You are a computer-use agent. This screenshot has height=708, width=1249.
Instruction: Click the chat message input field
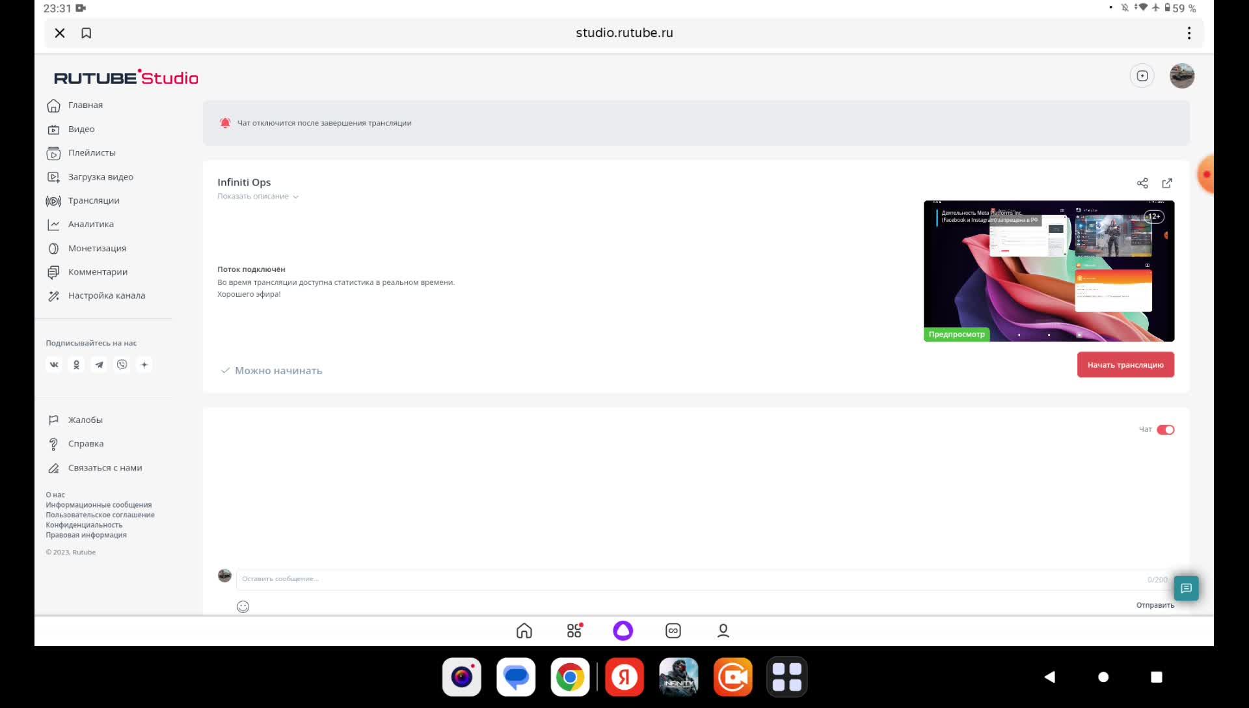click(690, 579)
